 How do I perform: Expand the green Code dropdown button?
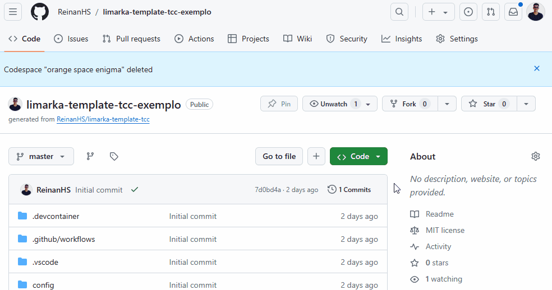[x=358, y=156]
